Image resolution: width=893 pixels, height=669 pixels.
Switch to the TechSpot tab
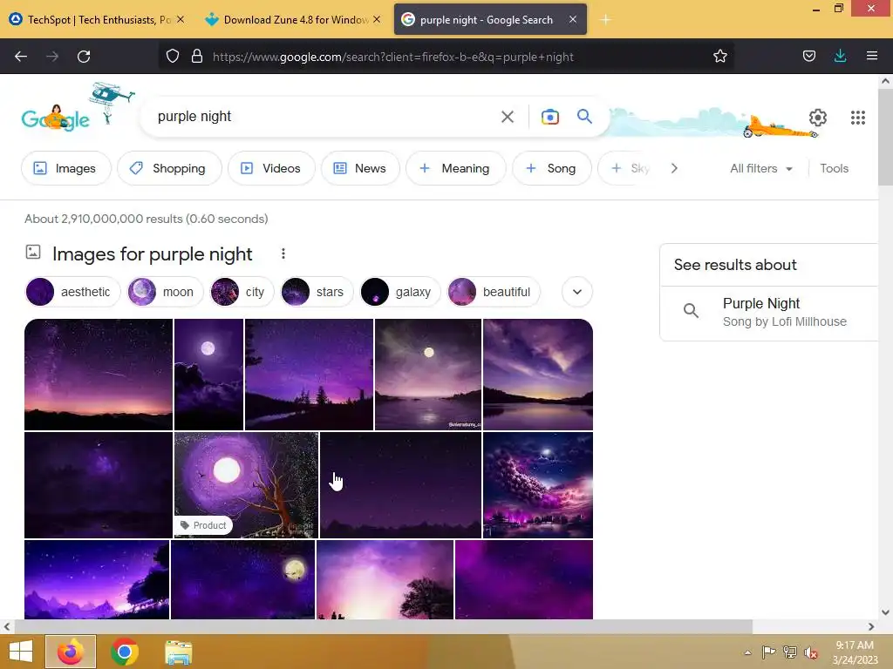(98, 19)
